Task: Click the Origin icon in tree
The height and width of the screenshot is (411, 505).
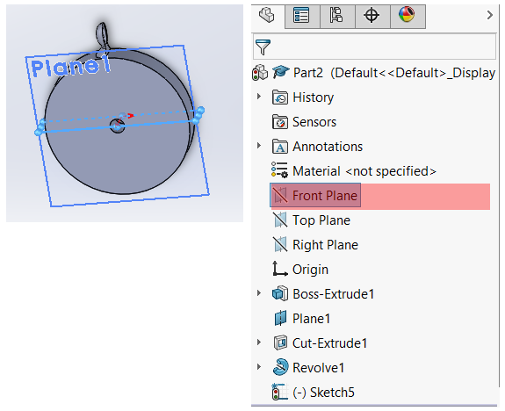Action: pos(280,269)
